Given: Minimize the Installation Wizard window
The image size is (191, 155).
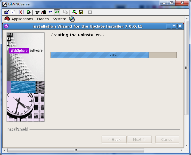Looking at the screenshot, I should click(x=169, y=26).
